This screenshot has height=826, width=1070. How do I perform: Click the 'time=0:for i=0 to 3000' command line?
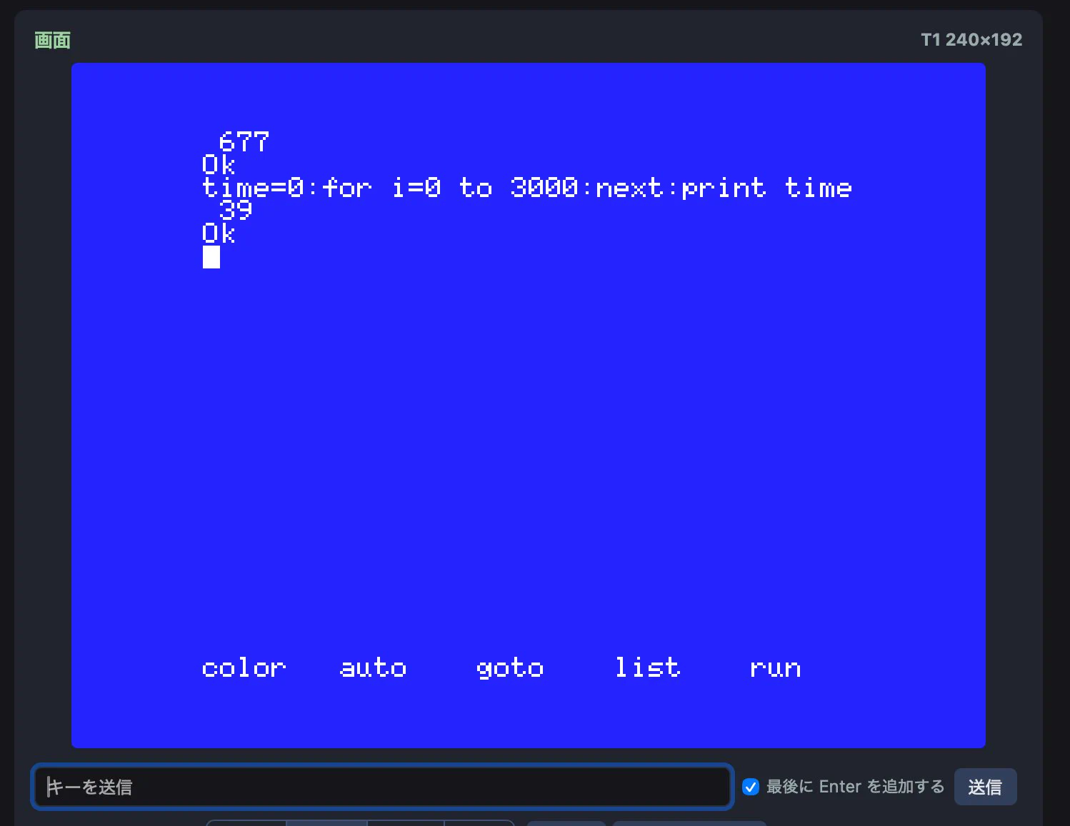(527, 188)
